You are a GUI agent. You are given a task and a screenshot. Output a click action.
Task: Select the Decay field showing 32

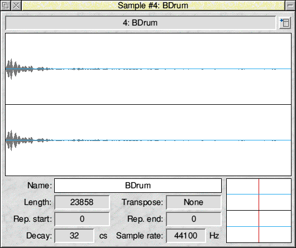[x=74, y=236]
